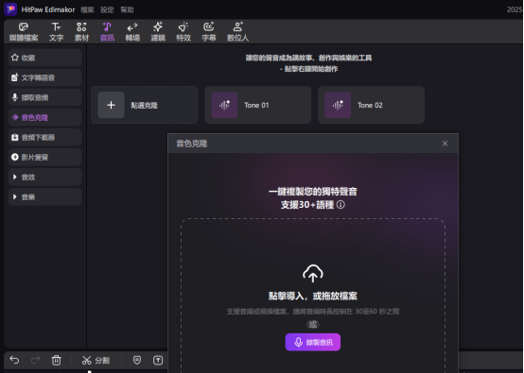Viewport: 524px width, 373px height.
Task: Click the undo arrow in the timeline toolbar
Action: tap(14, 360)
